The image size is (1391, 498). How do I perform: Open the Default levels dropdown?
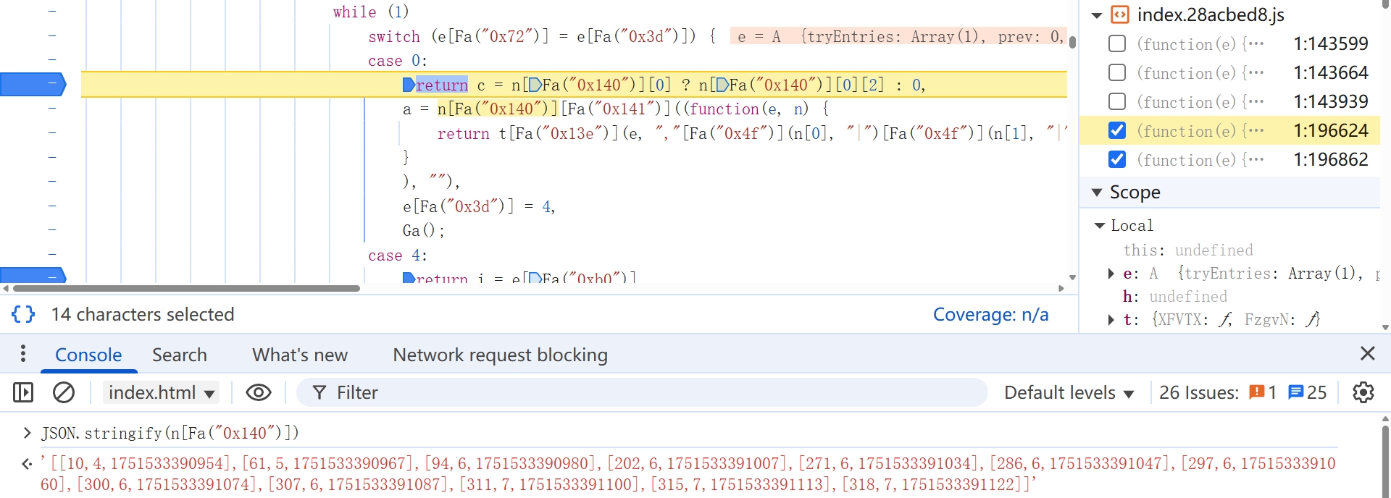coord(1069,392)
